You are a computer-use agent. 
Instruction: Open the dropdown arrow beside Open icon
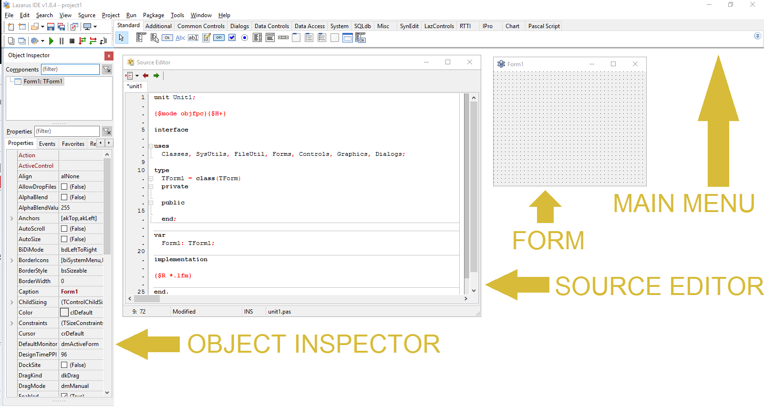tap(42, 27)
